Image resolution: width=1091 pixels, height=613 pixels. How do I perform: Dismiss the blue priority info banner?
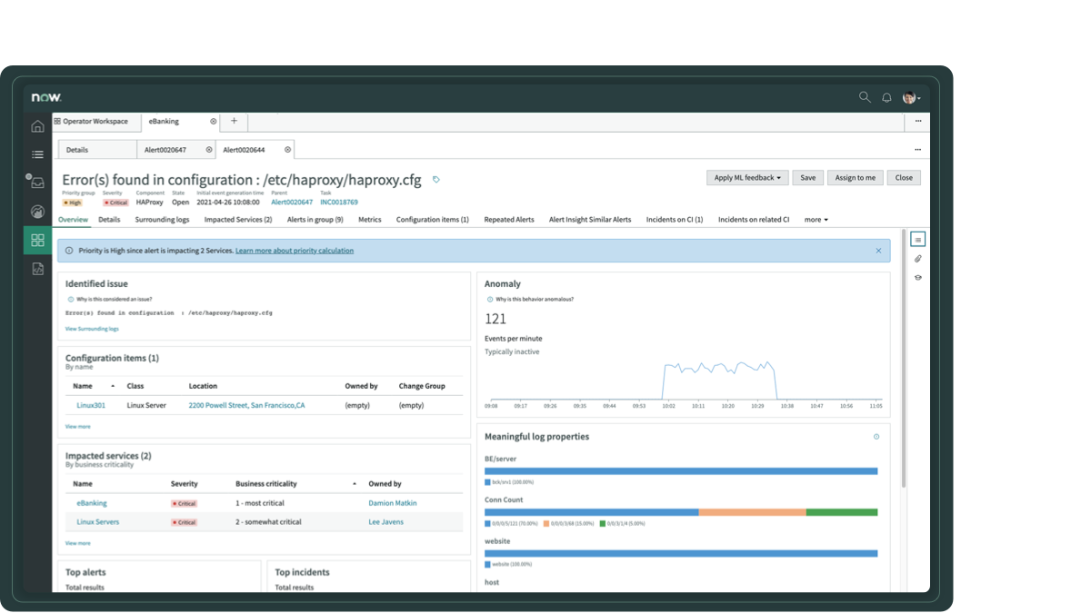tap(878, 250)
